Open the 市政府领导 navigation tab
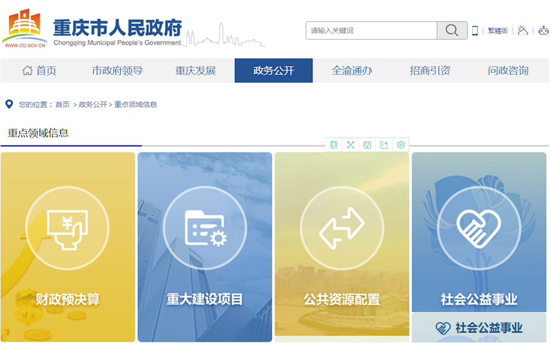The height and width of the screenshot is (347, 551). [x=117, y=71]
